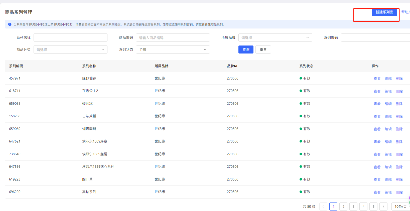The width and height of the screenshot is (410, 211).
Task: Open the 系列状态 dropdown showing 全部
Action: 173,49
